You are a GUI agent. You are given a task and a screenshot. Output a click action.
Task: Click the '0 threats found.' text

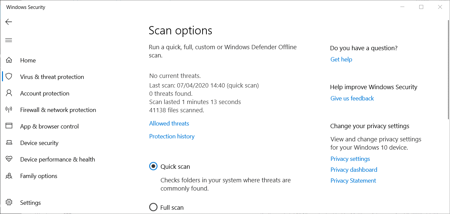click(x=171, y=93)
